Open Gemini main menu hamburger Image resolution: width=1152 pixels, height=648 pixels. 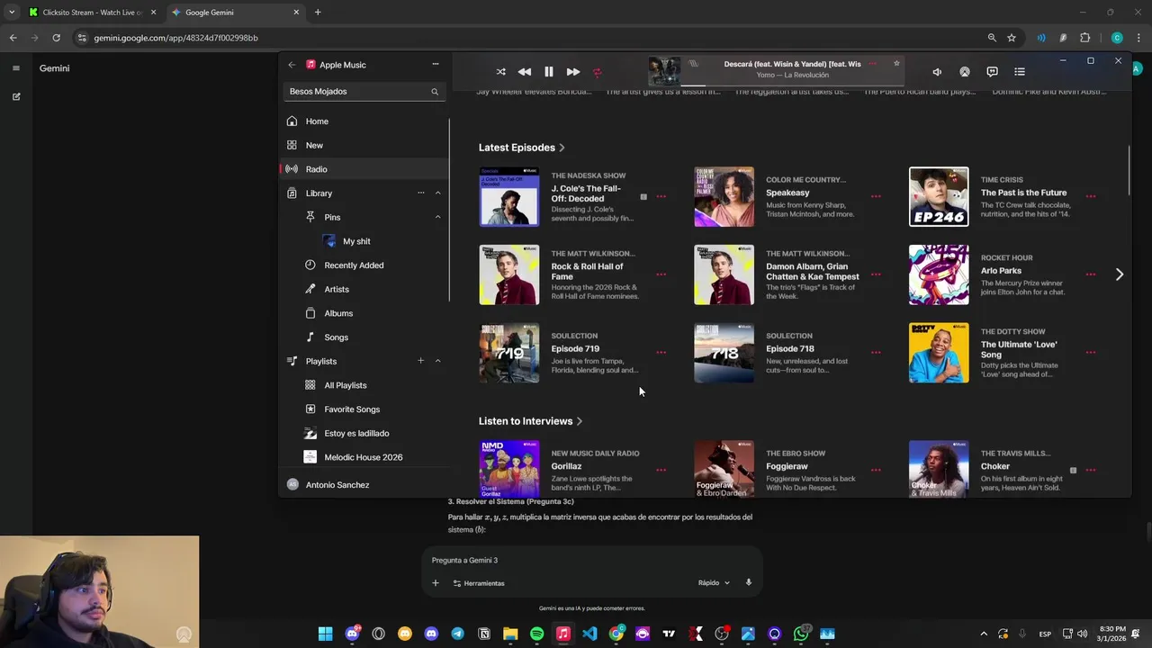[16, 68]
